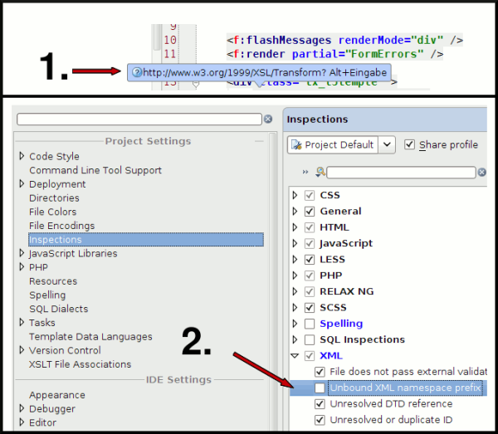This screenshot has width=498, height=434.
Task: Expand the Editor settings node
Action: click(22, 422)
